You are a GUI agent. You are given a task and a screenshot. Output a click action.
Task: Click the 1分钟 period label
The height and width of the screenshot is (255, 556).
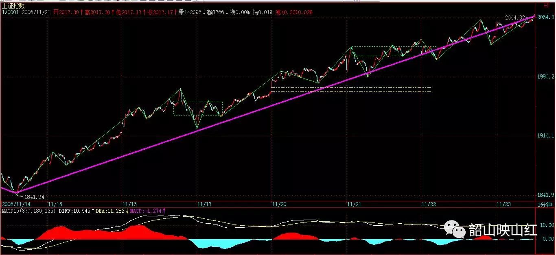coord(544,204)
